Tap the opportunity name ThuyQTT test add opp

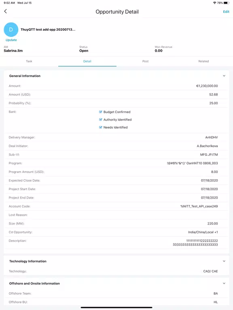pos(48,29)
